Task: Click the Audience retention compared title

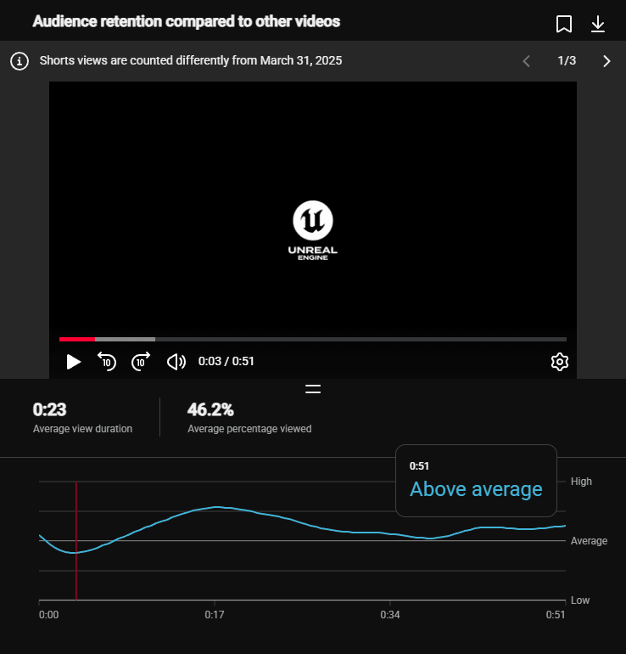Action: tap(186, 21)
